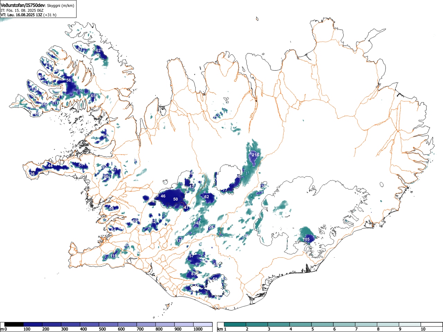
Task: Click the 1000 tick label on meter scale
Action: [x=198, y=329]
